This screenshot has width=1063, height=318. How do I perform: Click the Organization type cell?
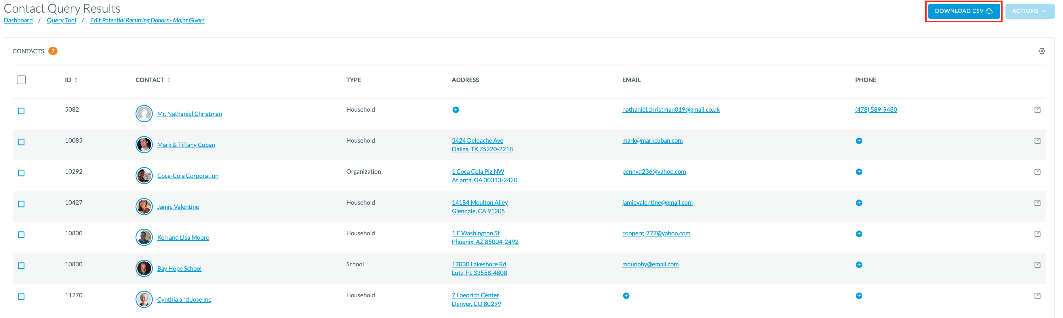click(x=363, y=172)
